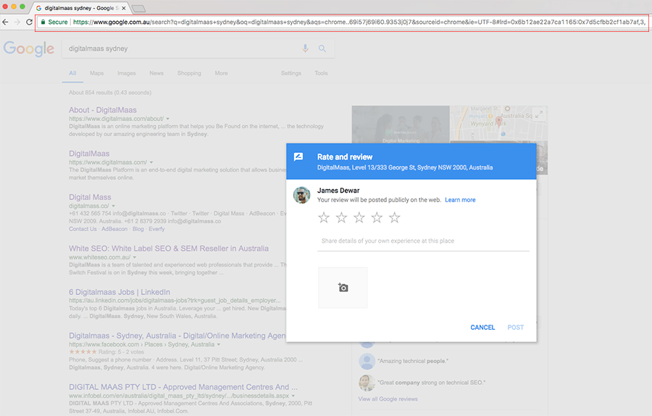Open the Everfy sitelink

156,229
